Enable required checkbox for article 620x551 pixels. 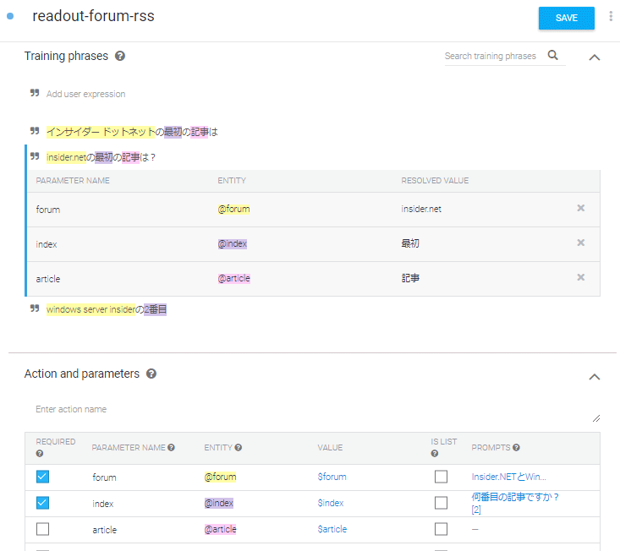[x=42, y=529]
